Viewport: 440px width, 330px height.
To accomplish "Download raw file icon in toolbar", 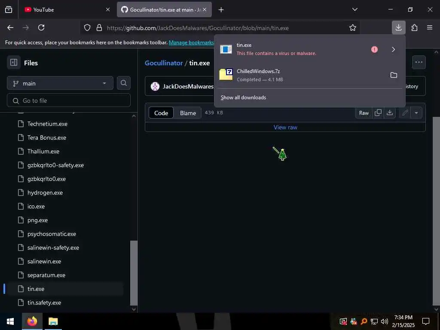I will 389,113.
